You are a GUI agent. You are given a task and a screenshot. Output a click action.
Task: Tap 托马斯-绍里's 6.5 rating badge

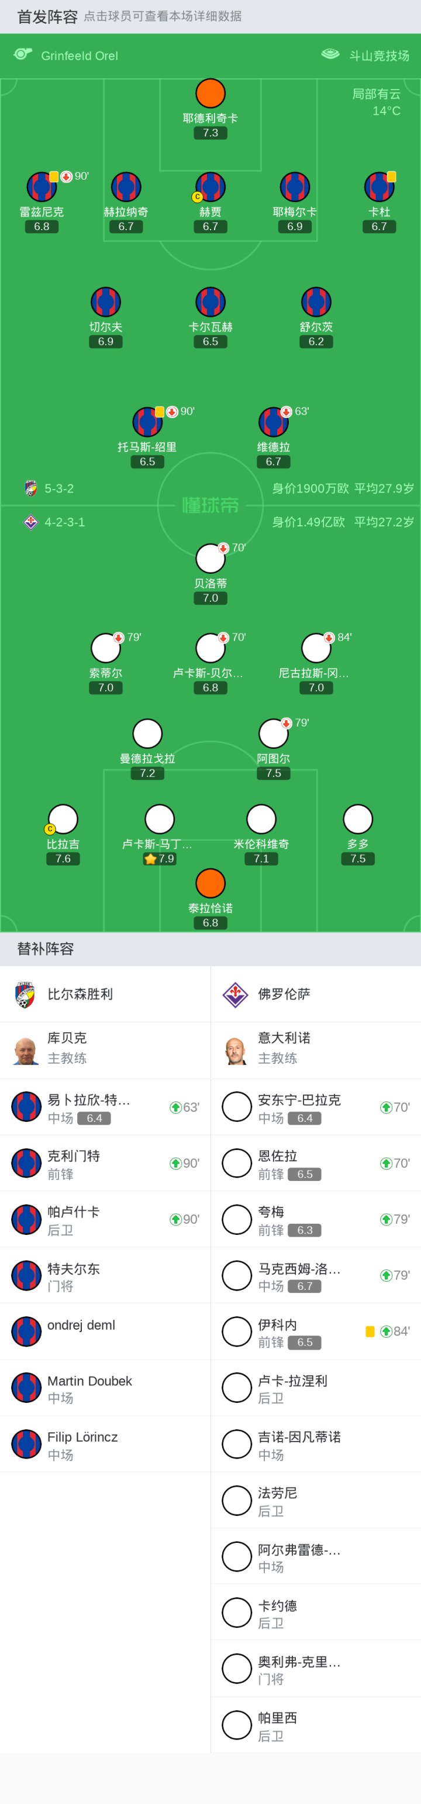147,461
